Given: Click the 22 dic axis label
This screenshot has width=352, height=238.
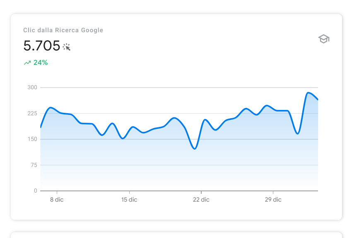Looking at the screenshot, I should [x=201, y=200].
